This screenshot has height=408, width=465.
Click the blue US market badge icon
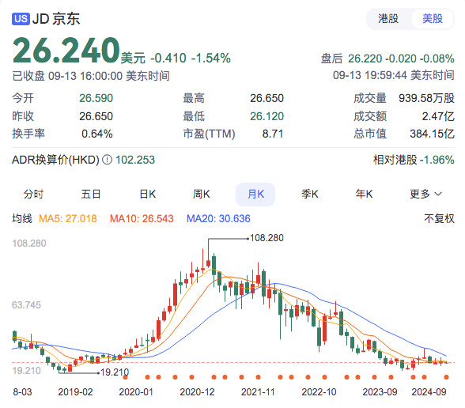21,19
